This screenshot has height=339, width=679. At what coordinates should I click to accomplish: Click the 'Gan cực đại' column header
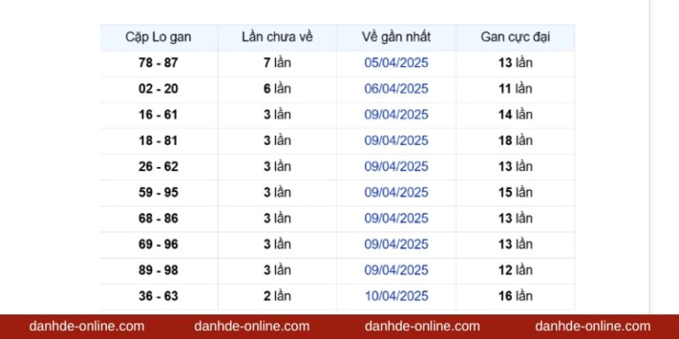515,38
